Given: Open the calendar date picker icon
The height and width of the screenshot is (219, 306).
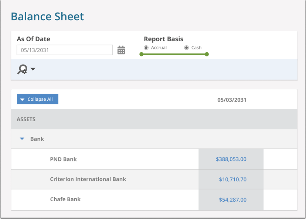Looking at the screenshot, I should coord(121,50).
